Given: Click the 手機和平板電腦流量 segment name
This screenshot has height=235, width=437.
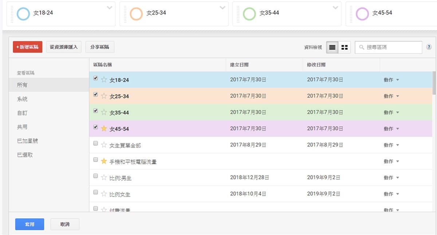Looking at the screenshot, I should coord(133,162).
